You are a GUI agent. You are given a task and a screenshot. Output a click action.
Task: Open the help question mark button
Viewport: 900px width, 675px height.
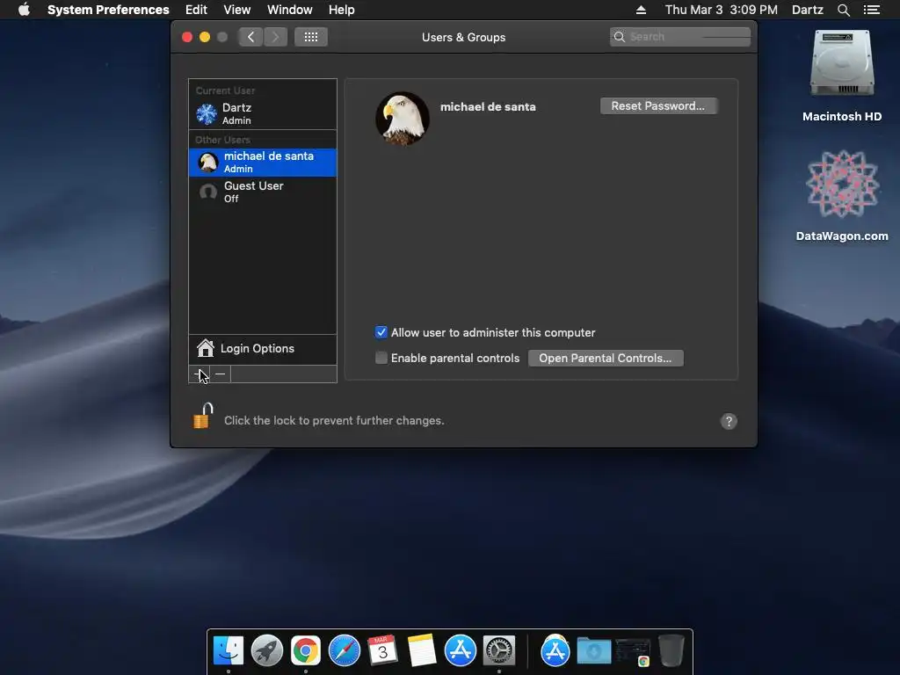tap(729, 421)
